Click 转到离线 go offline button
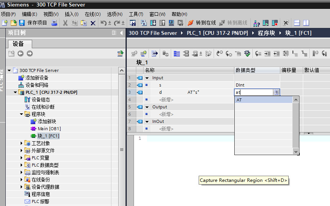This screenshot has width=330, height=206. point(233,23)
